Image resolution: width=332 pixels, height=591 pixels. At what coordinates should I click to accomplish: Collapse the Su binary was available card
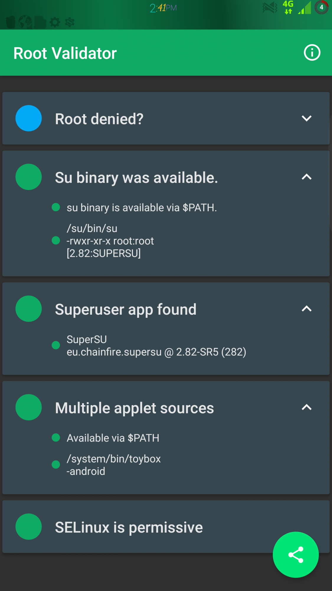coord(307,177)
